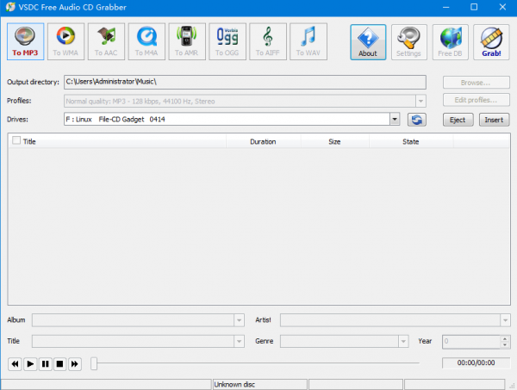
Task: Minimize the VSDC window
Action: click(x=445, y=7)
